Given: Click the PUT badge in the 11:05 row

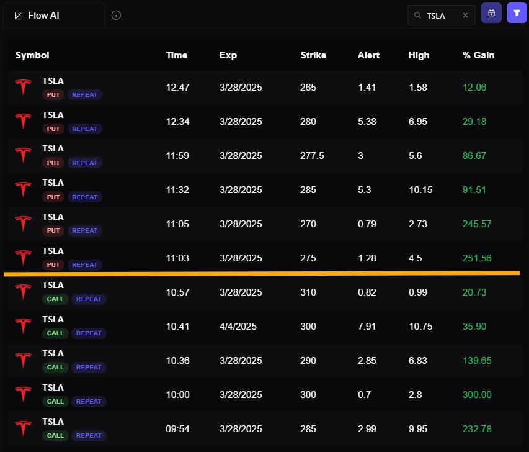Looking at the screenshot, I should (x=53, y=231).
